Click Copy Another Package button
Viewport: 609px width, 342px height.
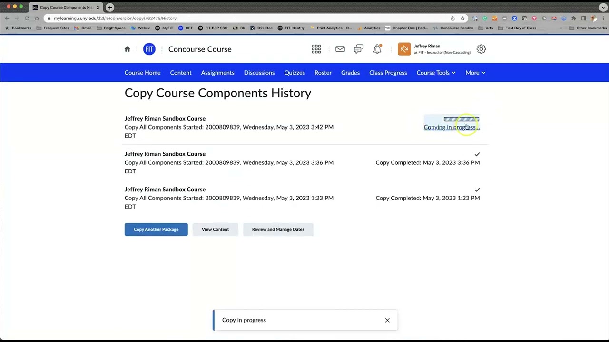tap(156, 229)
